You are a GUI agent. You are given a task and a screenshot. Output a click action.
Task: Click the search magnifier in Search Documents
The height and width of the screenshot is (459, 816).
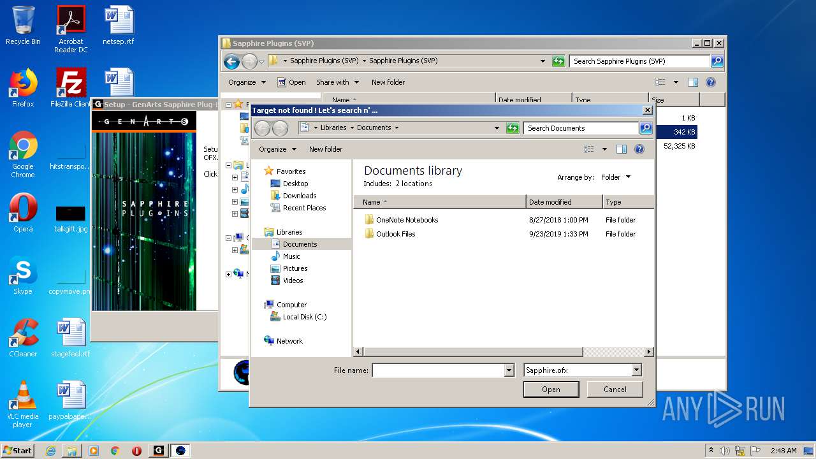[x=645, y=128]
